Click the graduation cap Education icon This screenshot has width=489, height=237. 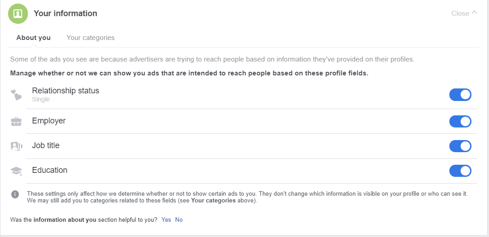(16, 171)
